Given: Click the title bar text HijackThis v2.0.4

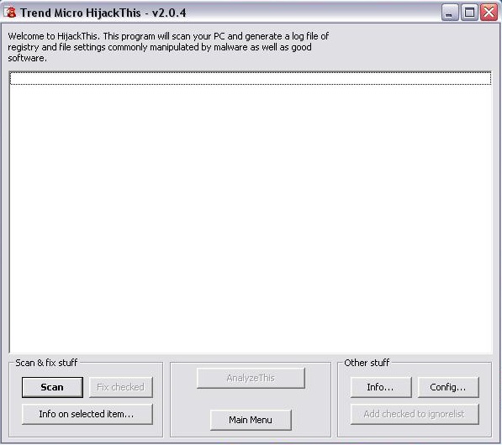Looking at the screenshot, I should point(103,13).
